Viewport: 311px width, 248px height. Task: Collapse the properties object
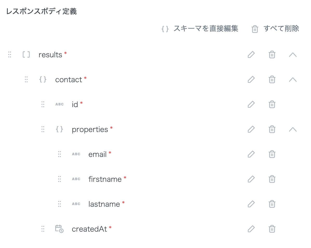tap(293, 129)
